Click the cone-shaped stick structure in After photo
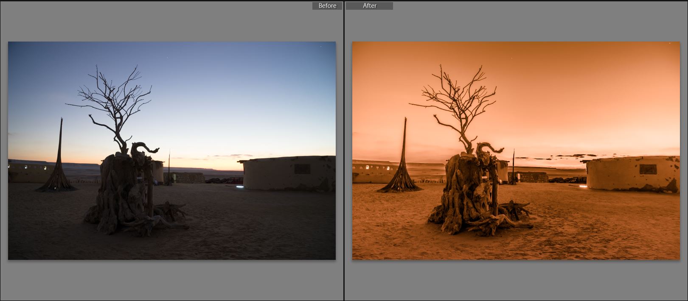Screen dimensions: 688x301 [x=403, y=165]
